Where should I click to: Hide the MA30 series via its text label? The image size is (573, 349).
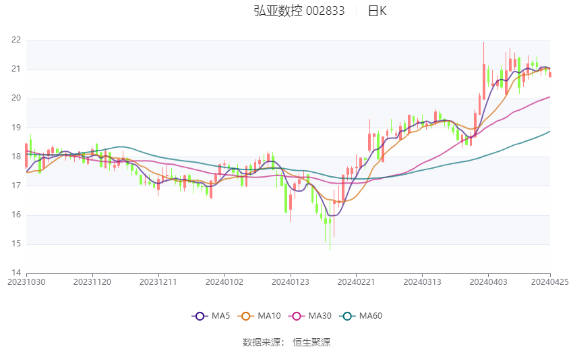point(319,316)
